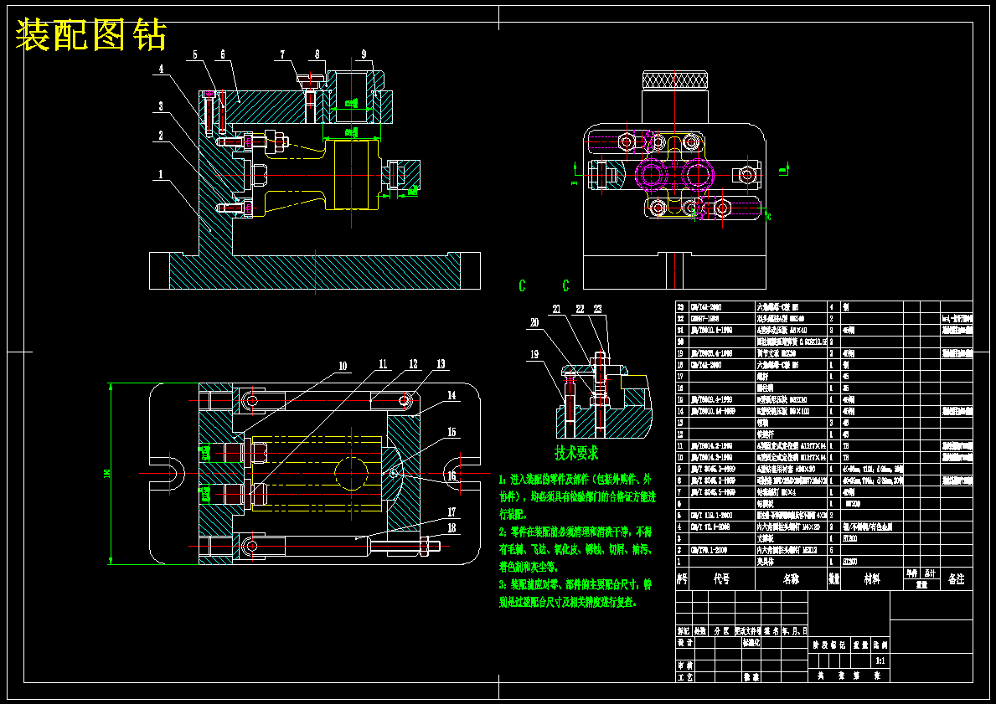
Task: Select the yellow circular hole in the plan view
Action: pos(351,474)
